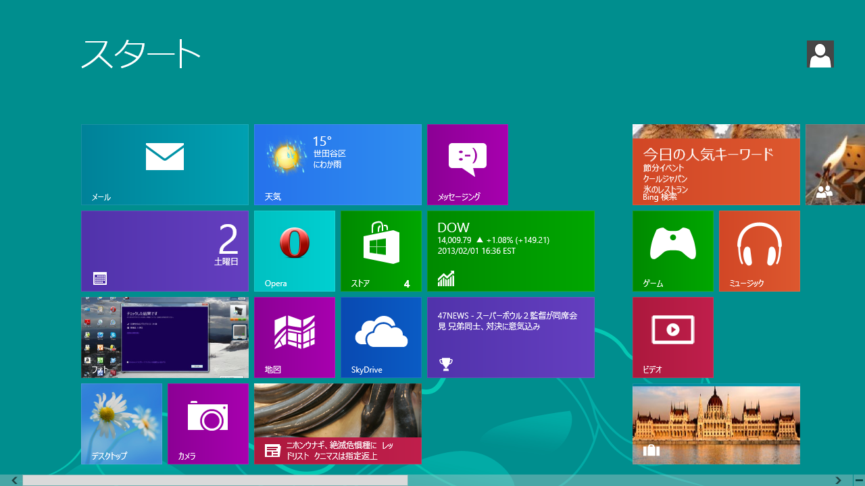Viewport: 865px width, 486px height.
Task: Click the スタート heading text
Action: click(141, 54)
